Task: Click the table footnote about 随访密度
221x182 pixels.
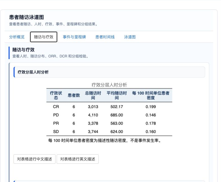Action: (x=105, y=141)
